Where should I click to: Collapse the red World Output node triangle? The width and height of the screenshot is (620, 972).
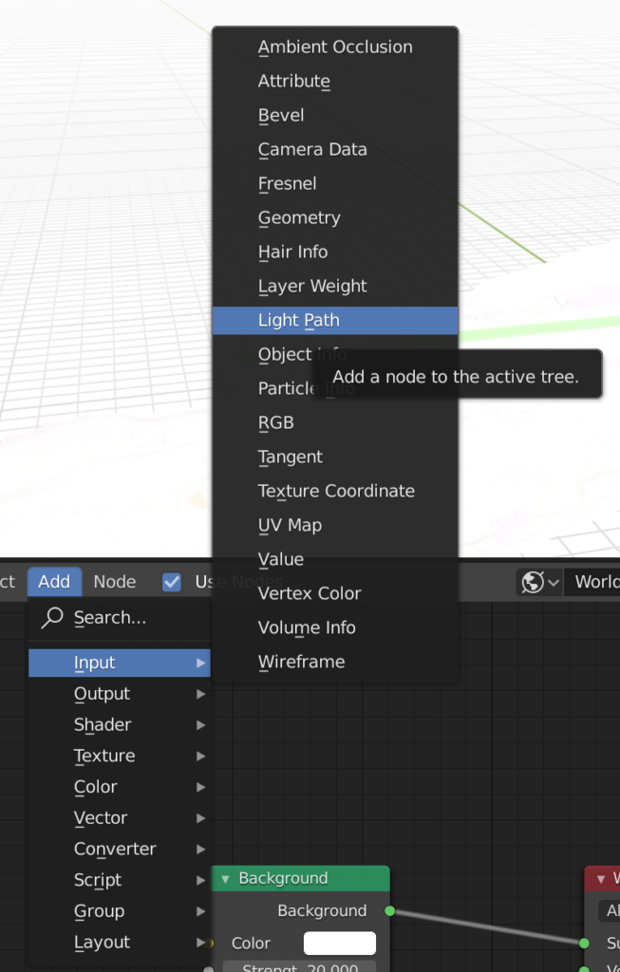tap(600, 879)
